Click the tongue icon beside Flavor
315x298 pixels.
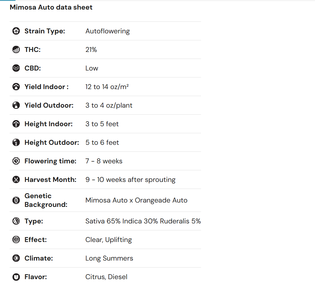pos(16,277)
